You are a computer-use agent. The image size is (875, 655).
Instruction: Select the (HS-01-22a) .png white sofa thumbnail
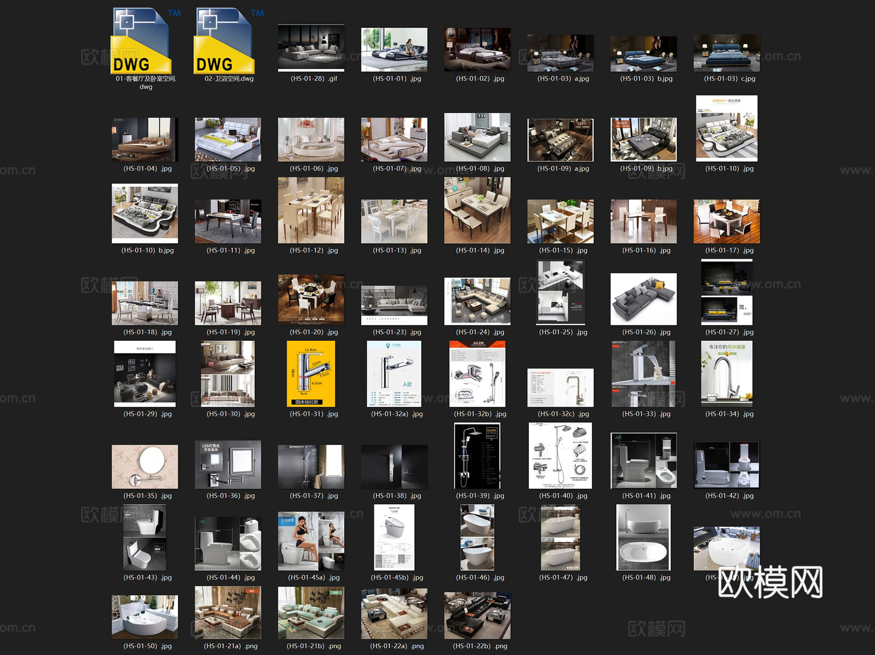[x=394, y=613]
